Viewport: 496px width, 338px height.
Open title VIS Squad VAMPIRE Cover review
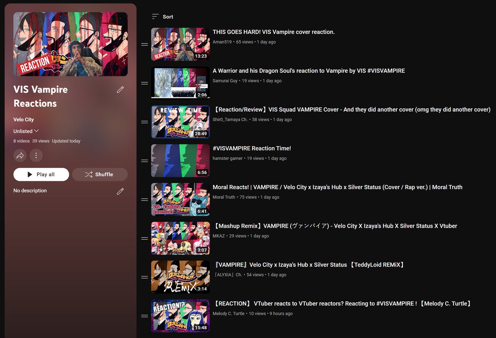(352, 109)
